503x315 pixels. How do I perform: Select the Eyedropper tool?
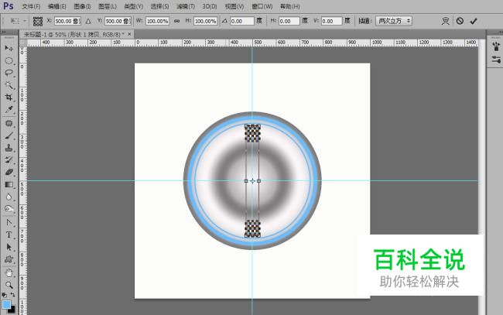(x=9, y=109)
